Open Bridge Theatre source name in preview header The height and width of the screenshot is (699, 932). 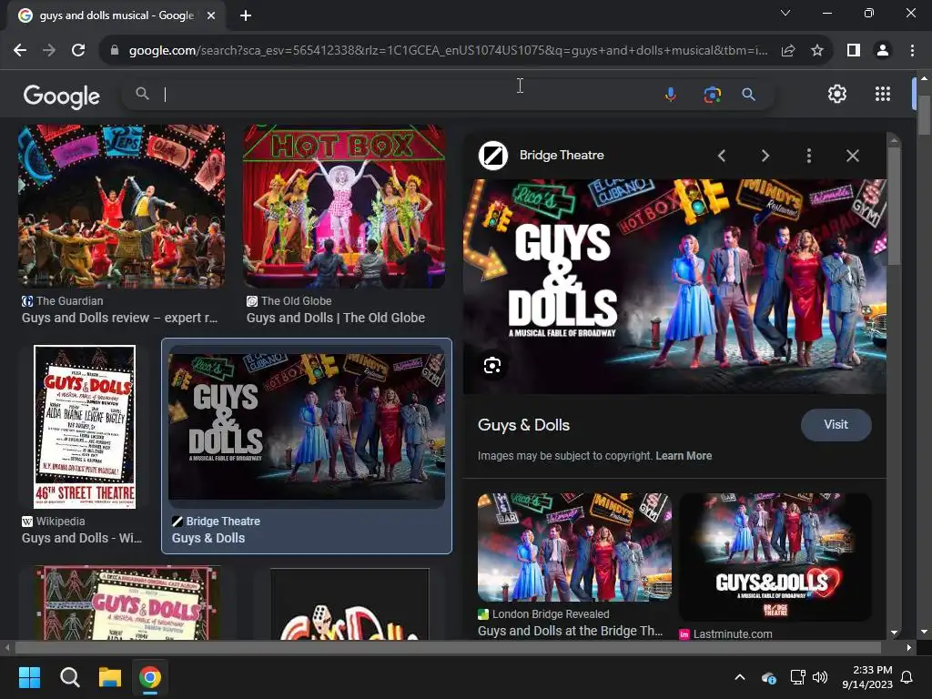click(x=562, y=155)
